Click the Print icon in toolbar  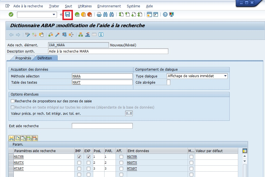pyautogui.click(x=99, y=14)
